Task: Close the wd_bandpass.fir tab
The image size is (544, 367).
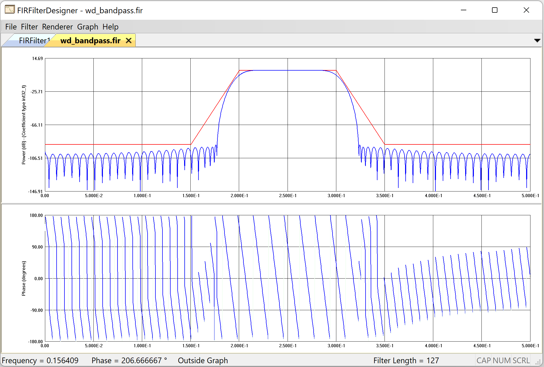Action: coord(129,41)
